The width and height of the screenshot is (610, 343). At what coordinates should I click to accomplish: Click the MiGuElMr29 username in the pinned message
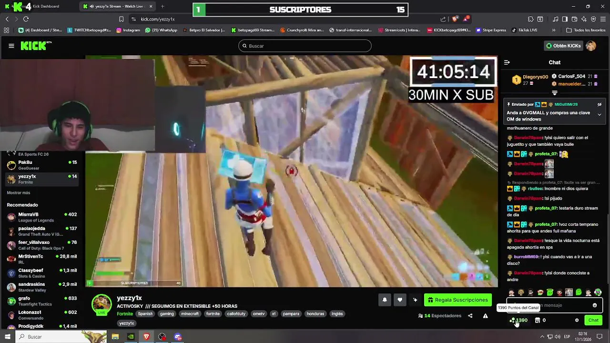click(566, 104)
